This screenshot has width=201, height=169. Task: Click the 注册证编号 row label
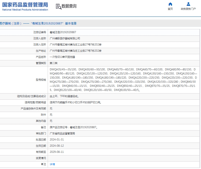pos(39,32)
